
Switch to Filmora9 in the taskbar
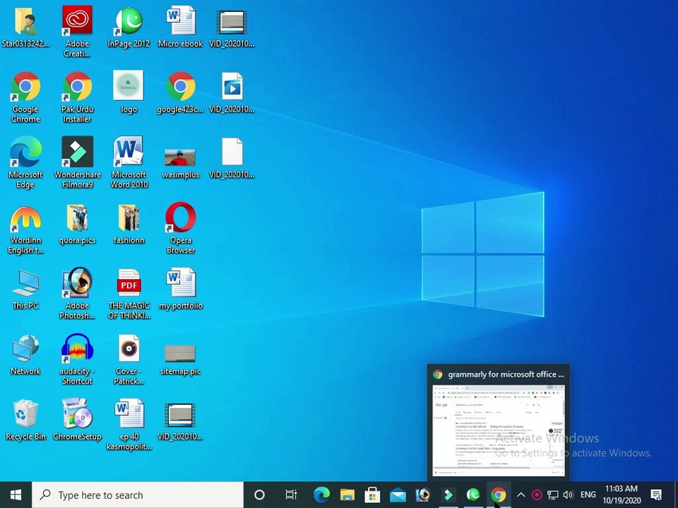point(448,495)
